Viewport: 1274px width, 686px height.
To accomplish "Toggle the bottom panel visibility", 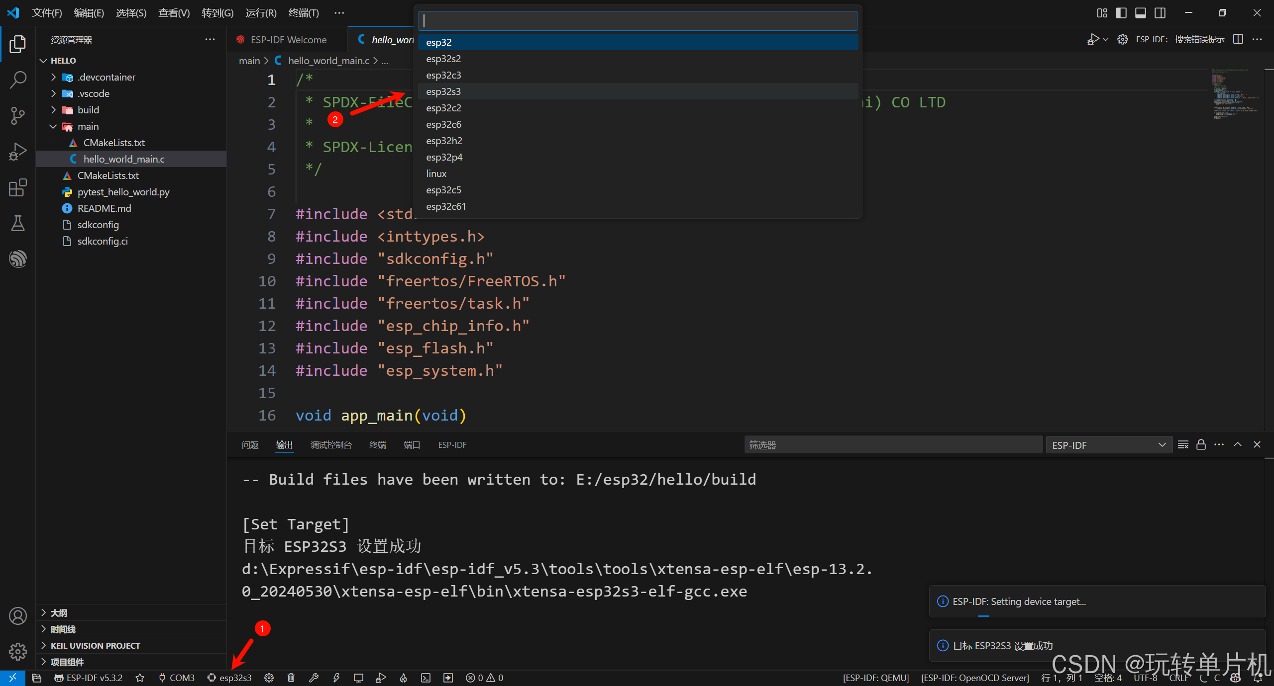I will [1141, 12].
